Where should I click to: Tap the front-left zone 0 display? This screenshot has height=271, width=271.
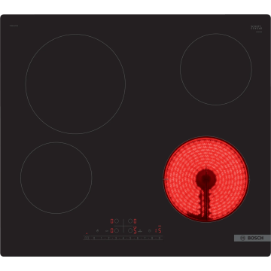pyautogui.click(x=112, y=230)
